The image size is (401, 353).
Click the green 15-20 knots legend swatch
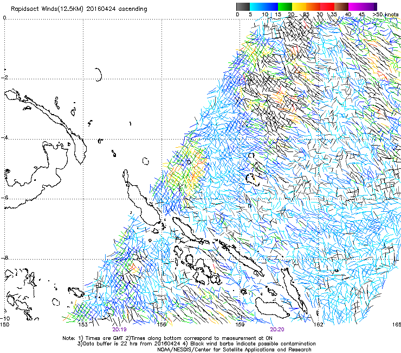(x=285, y=7)
